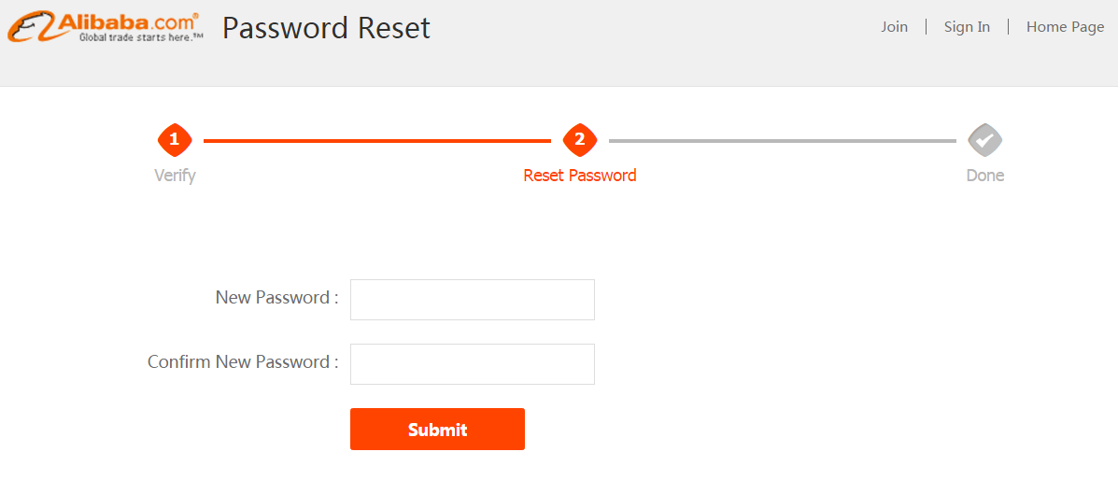Screen dimensions: 1118x480
Task: Select the step 1 diamond icon
Action: 175,140
